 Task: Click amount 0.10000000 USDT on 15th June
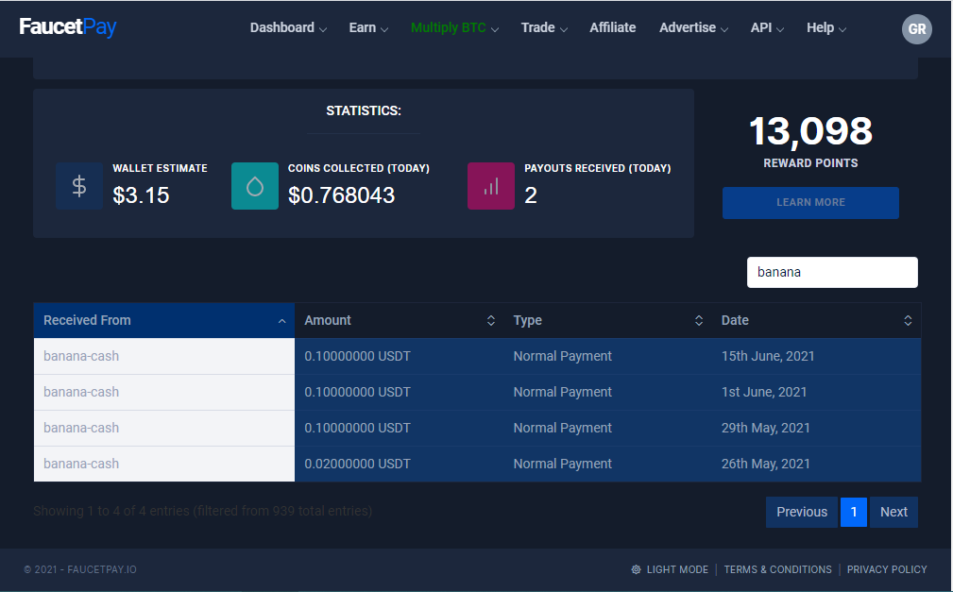[x=357, y=356]
